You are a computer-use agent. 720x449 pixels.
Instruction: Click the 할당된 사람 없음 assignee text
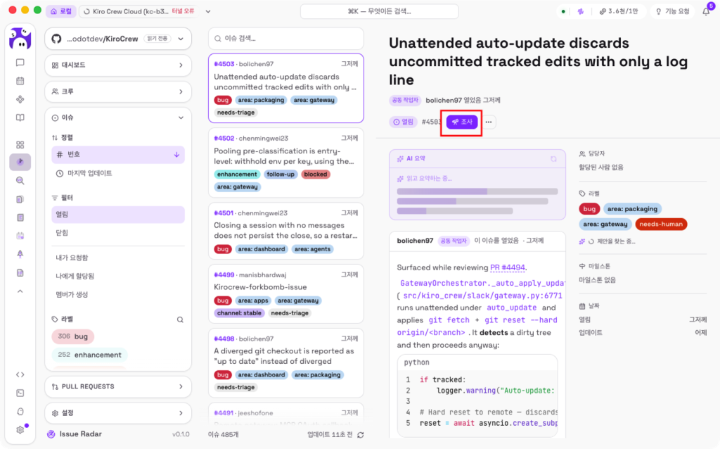point(601,167)
